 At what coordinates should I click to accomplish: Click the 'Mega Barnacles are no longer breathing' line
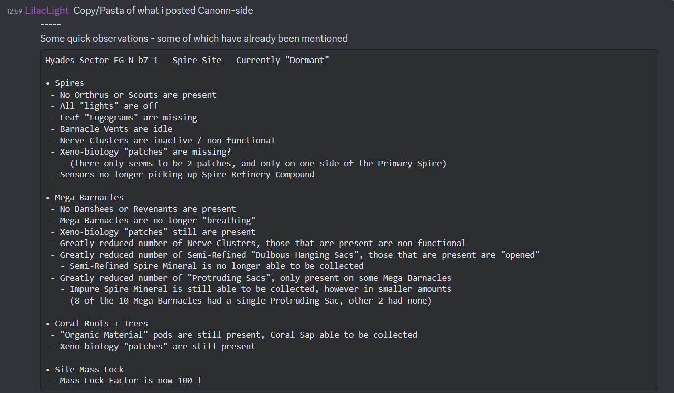pyautogui.click(x=153, y=220)
